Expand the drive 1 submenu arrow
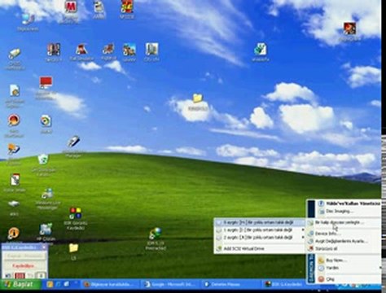Screen dimensions: 386x293 tap(303, 230)
